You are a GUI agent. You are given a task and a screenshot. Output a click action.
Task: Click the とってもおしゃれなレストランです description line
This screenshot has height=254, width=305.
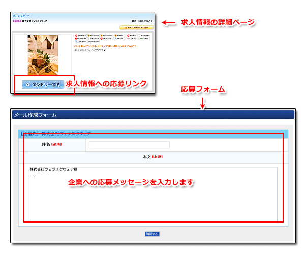[92, 50]
